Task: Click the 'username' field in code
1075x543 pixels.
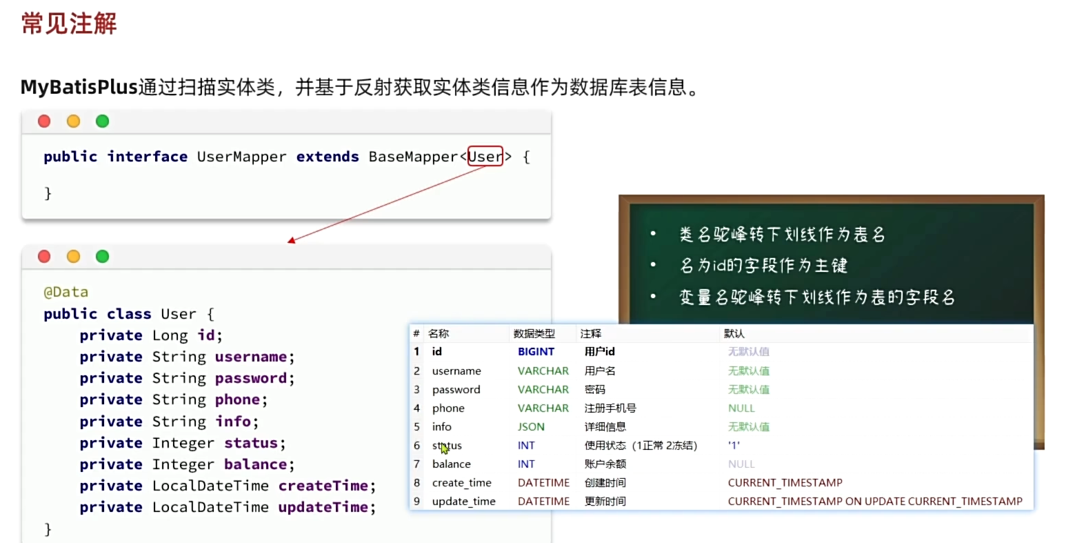Action: click(x=251, y=357)
